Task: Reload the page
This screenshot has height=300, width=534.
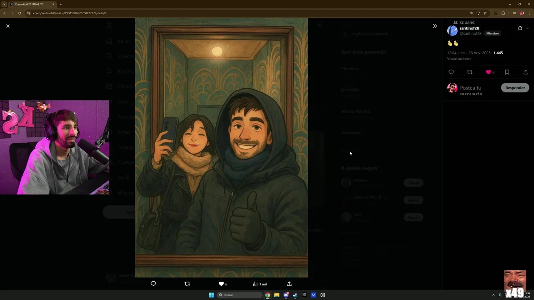Action: 19,13
